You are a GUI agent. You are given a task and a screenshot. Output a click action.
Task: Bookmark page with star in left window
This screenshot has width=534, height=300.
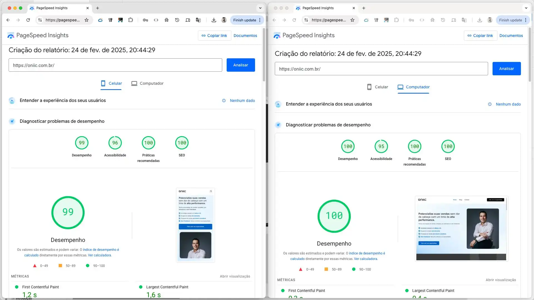coord(86,20)
